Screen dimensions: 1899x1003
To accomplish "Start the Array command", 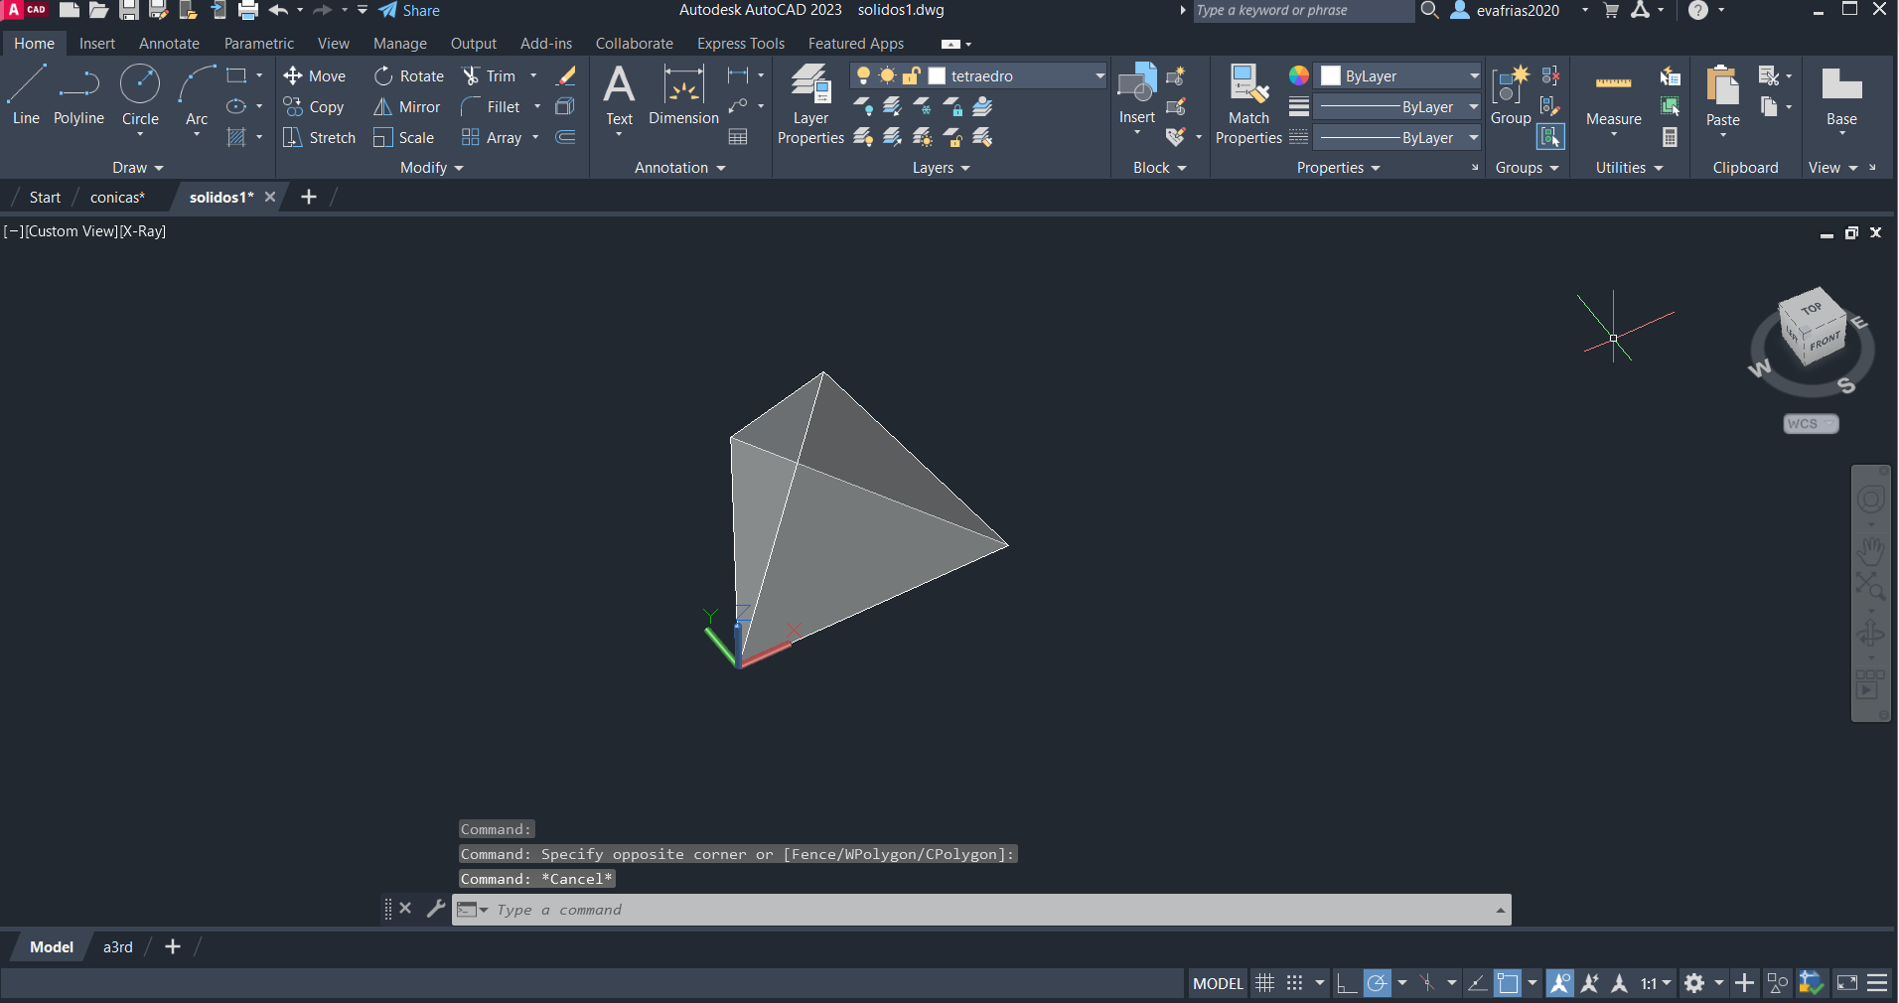I will (492, 138).
